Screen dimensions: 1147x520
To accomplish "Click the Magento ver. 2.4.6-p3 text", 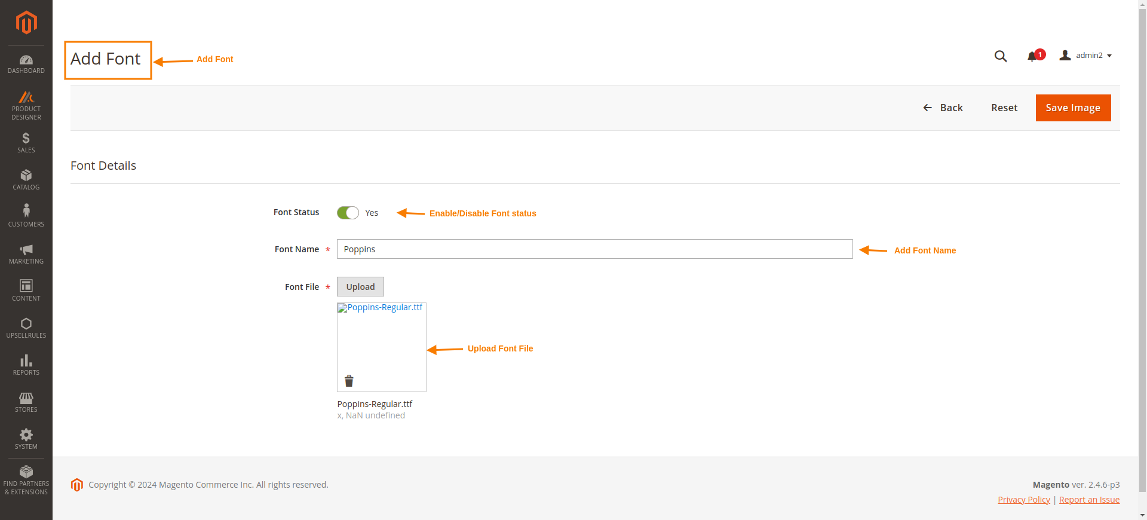I will (x=1076, y=485).
